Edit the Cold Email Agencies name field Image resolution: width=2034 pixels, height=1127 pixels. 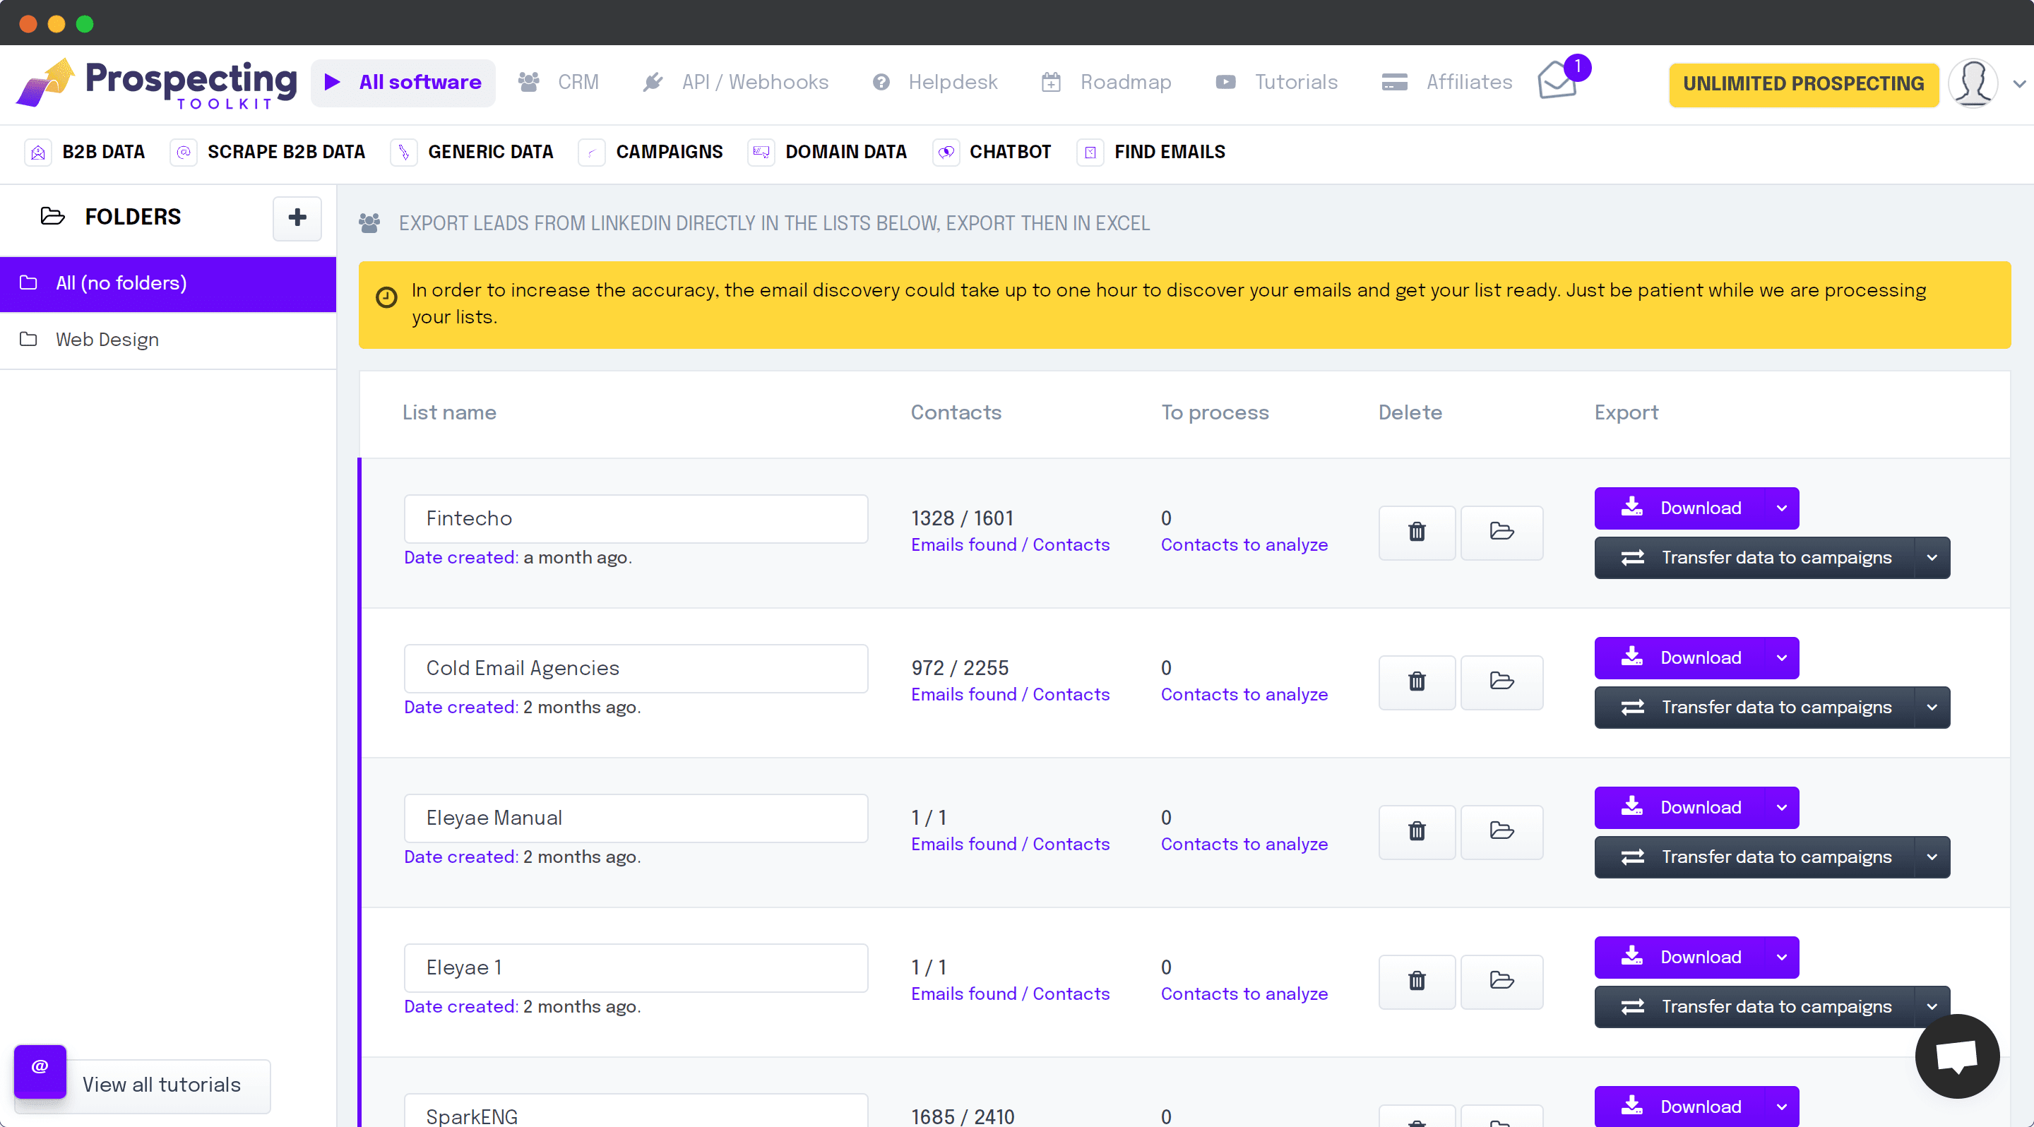[636, 669]
